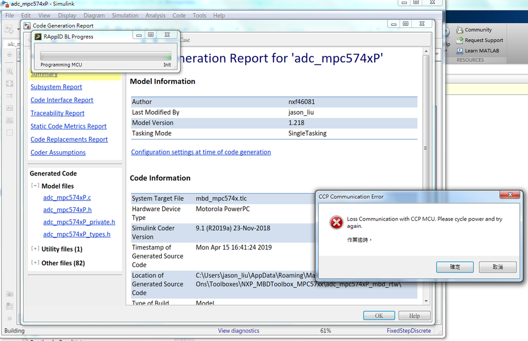Open the Code menu
Image resolution: width=528 pixels, height=341 pixels.
(x=179, y=15)
